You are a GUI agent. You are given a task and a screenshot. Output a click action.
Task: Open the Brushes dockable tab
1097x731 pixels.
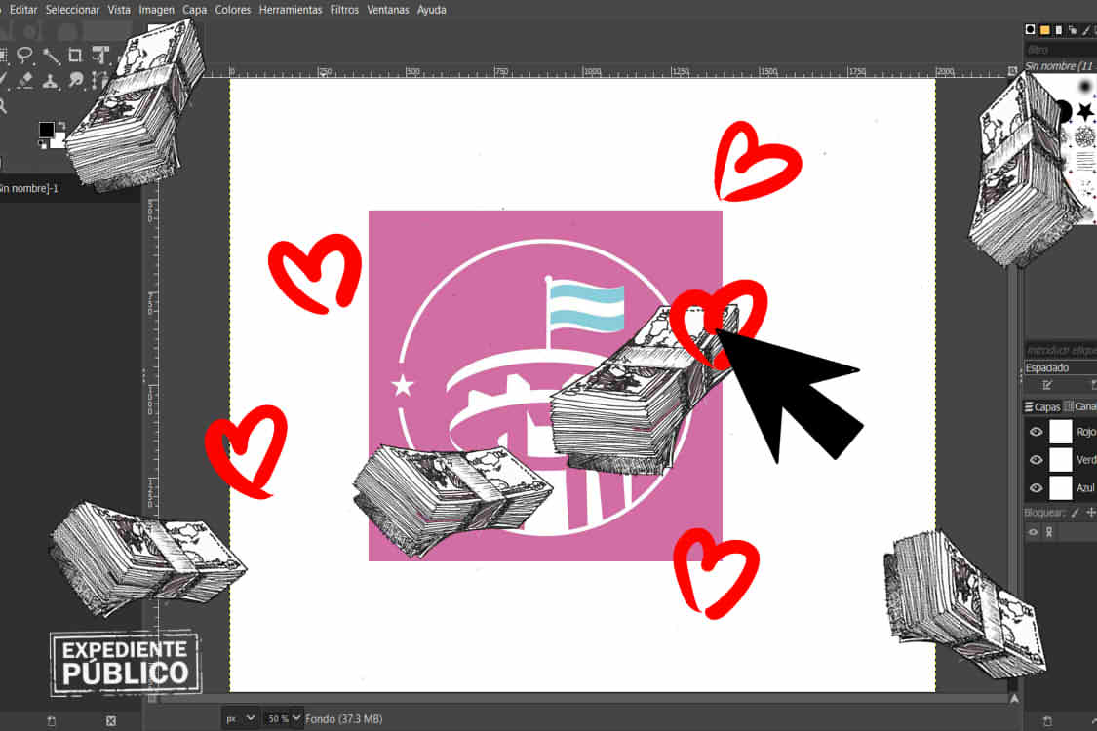click(x=1030, y=29)
